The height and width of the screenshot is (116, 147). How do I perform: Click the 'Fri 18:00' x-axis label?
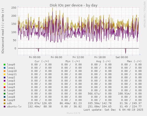(100, 57)
